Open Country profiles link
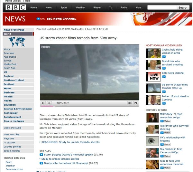193x172 pixels. click(x=18, y=147)
